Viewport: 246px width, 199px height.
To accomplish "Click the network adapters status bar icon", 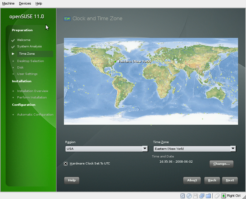I will [202, 196].
